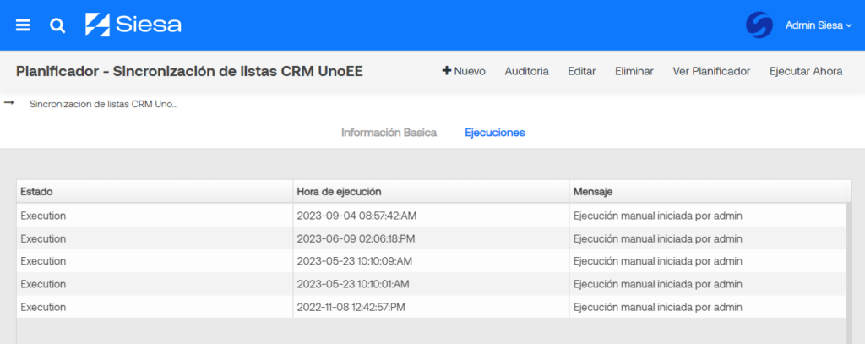Viewport: 865px width, 344px height.
Task: Run the task with Ejecutar Ahora
Action: (x=805, y=71)
